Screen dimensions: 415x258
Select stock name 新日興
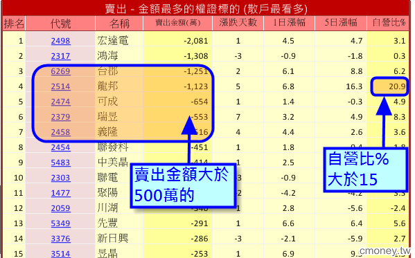click(x=113, y=239)
